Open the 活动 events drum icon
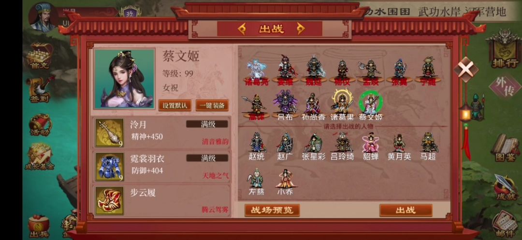Screen dimensions: 522x240 (40, 125)
